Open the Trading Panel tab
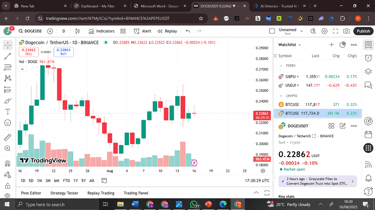The height and width of the screenshot is (210, 375). click(136, 193)
